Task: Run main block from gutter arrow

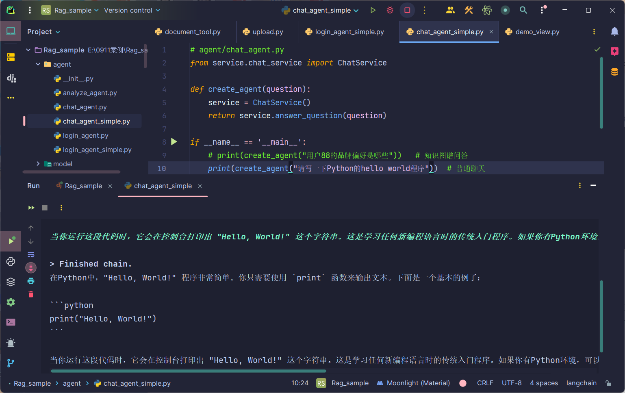Action: (x=174, y=142)
